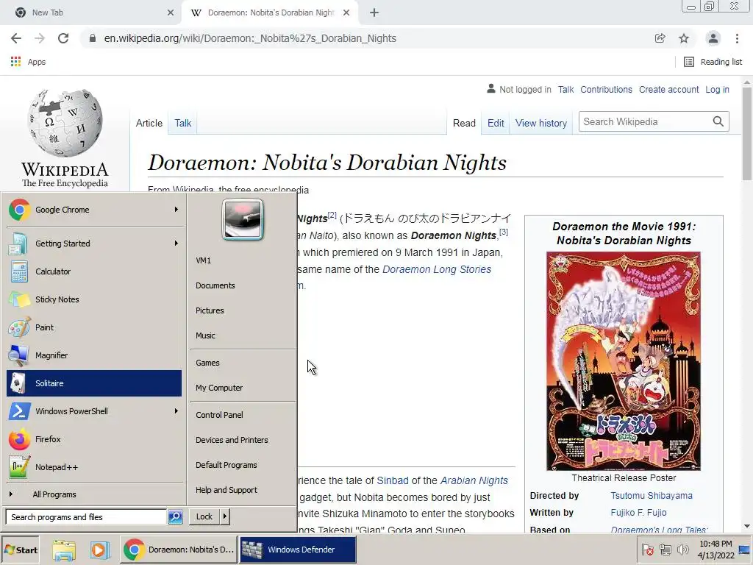
Task: Bookmark this page with star icon
Action: [684, 38]
